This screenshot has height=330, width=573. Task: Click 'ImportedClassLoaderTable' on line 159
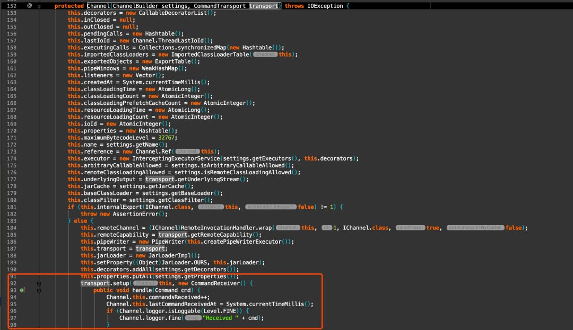pyautogui.click(x=210, y=55)
